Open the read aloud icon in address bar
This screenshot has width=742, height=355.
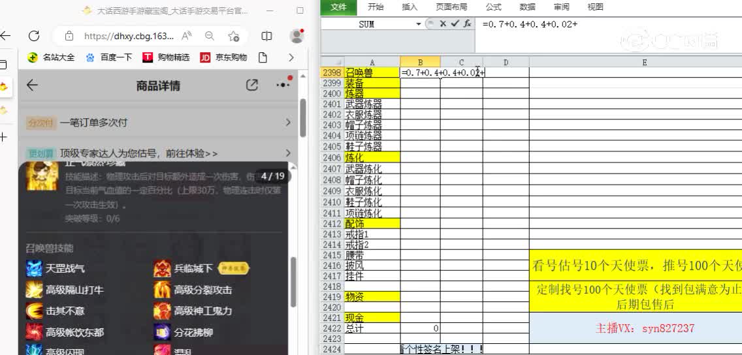(186, 36)
